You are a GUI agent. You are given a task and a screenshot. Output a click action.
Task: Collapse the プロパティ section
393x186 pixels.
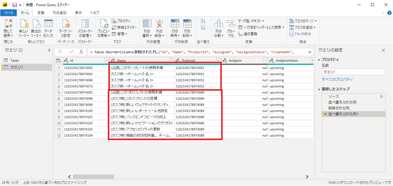click(x=319, y=60)
